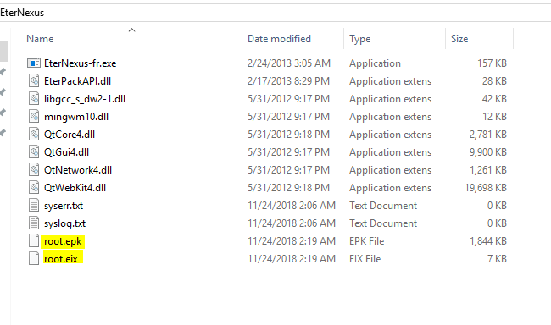The width and height of the screenshot is (551, 325).
Task: Select file name syslog.txt
Action: click(x=64, y=223)
